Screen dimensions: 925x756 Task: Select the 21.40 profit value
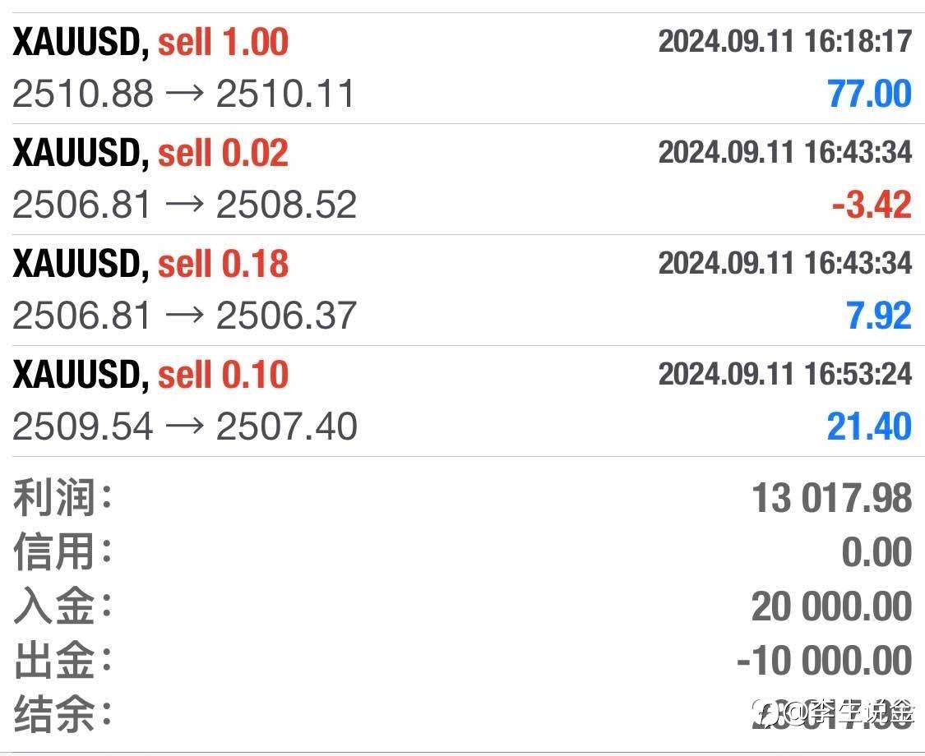pyautogui.click(x=869, y=426)
